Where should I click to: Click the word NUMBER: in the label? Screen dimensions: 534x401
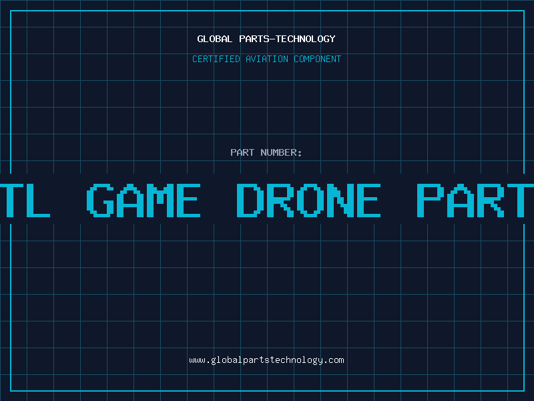click(x=281, y=152)
